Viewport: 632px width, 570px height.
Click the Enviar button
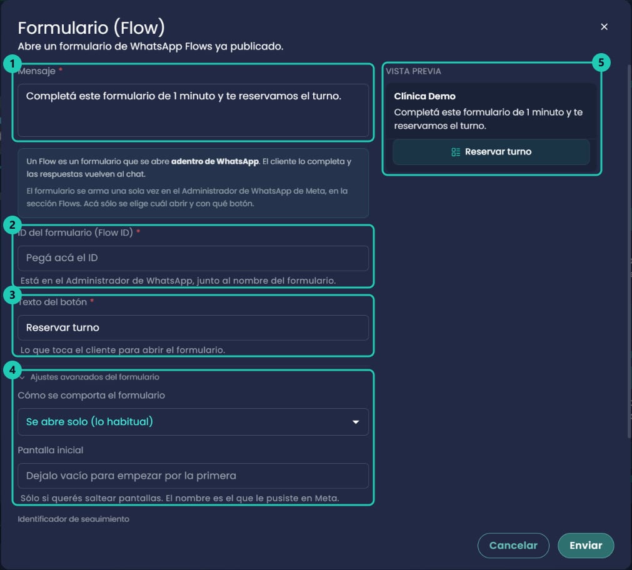(586, 546)
